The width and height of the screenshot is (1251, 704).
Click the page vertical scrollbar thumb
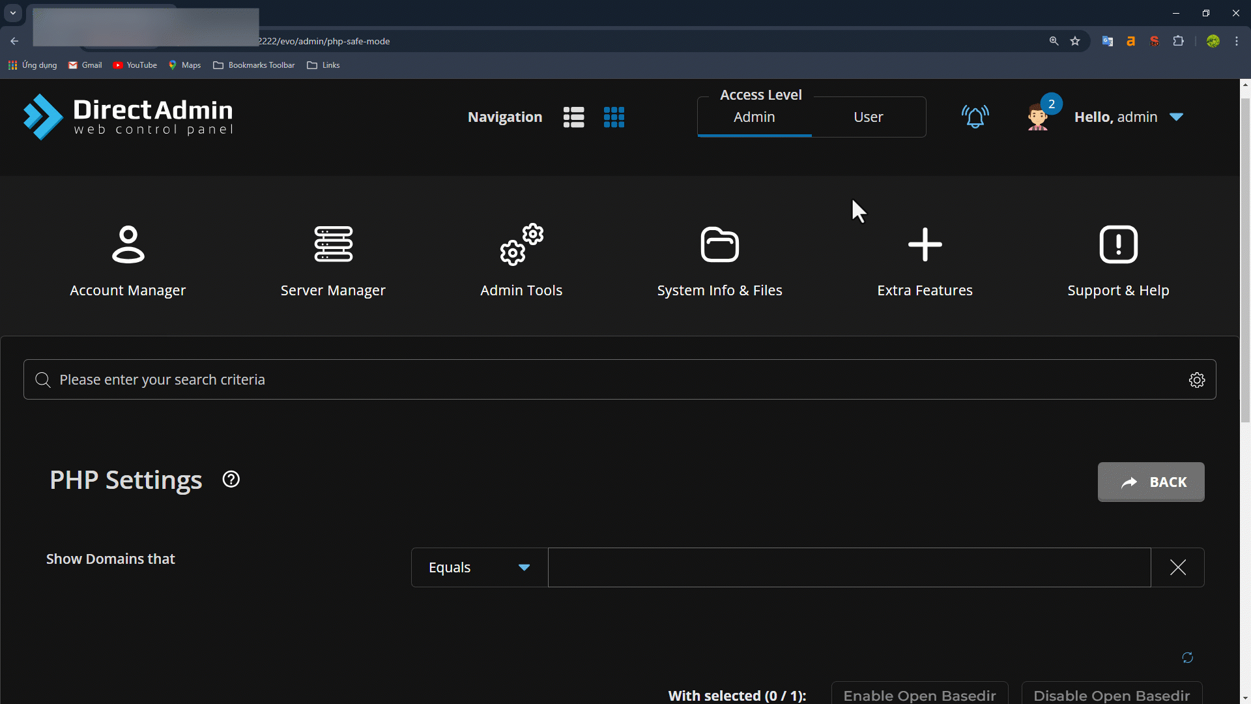[x=1245, y=261]
